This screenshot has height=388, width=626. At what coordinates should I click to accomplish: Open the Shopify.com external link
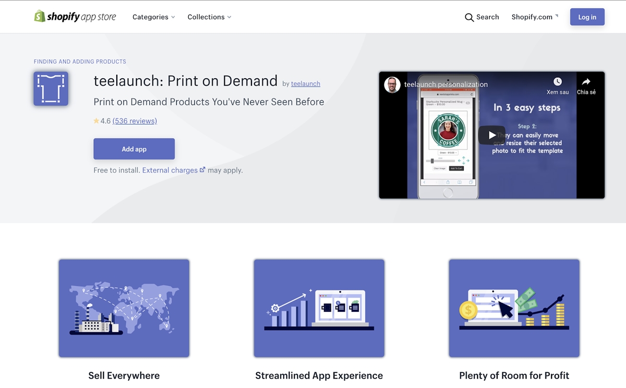click(535, 17)
